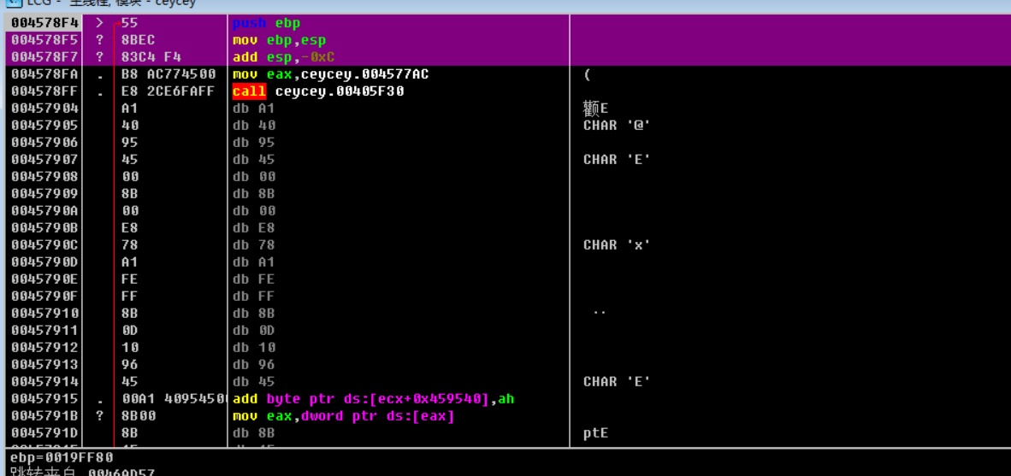Select the row at address 00457908
Viewport: 1011px width, 476px height.
[x=44, y=177]
